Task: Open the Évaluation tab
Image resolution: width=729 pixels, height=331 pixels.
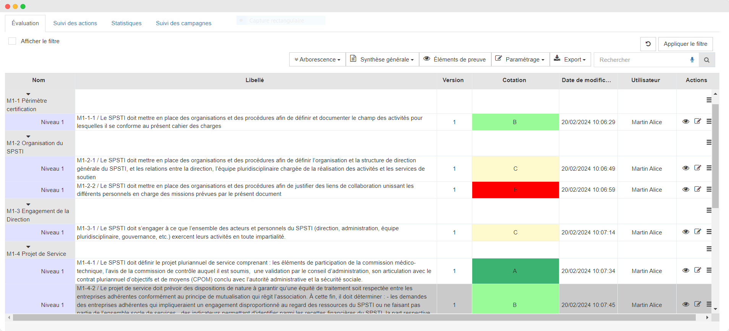Action: (25, 23)
